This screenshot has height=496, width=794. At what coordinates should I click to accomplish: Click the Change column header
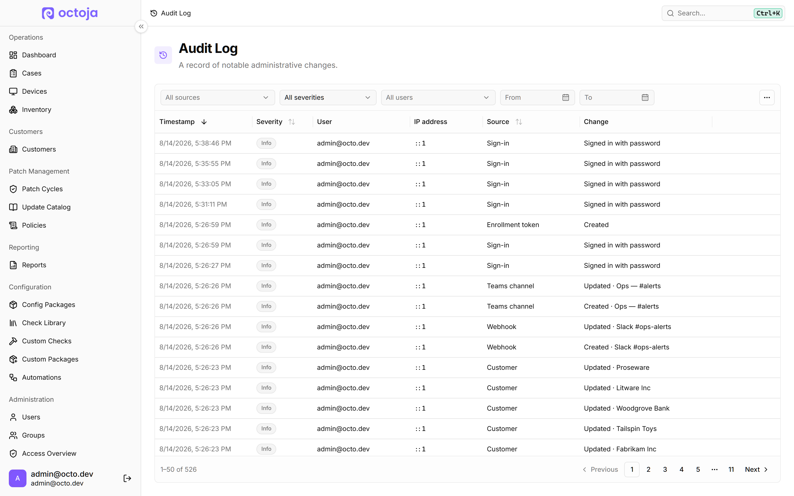pyautogui.click(x=596, y=122)
